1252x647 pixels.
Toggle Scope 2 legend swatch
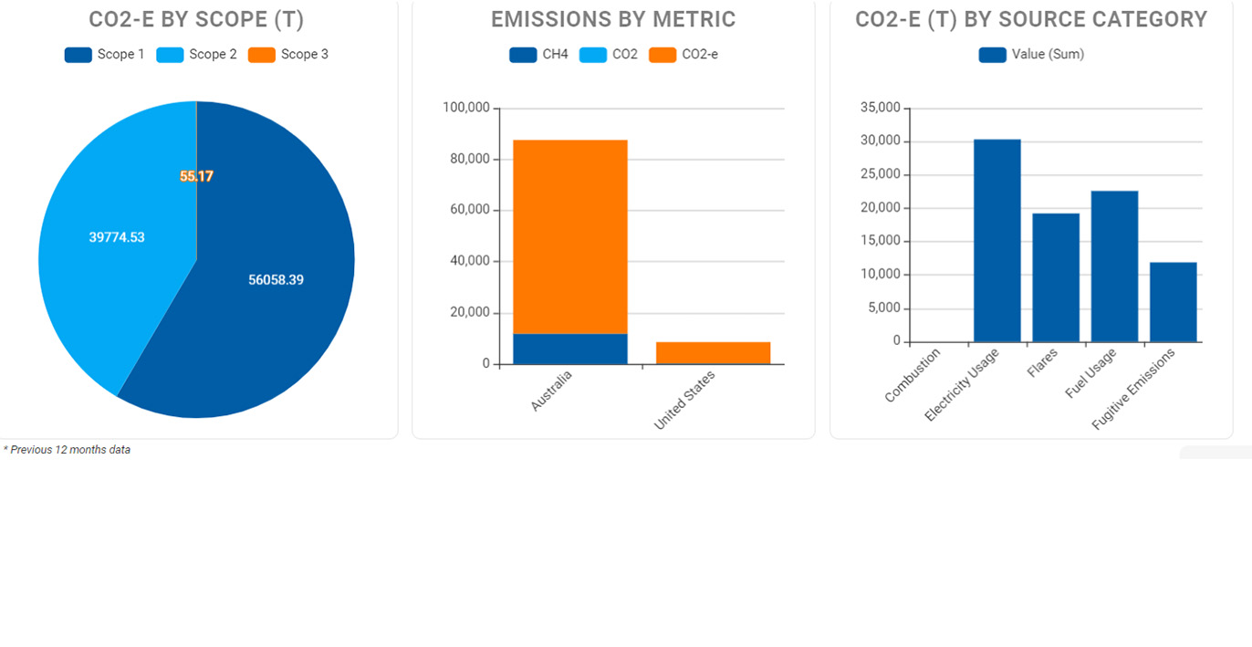point(170,55)
